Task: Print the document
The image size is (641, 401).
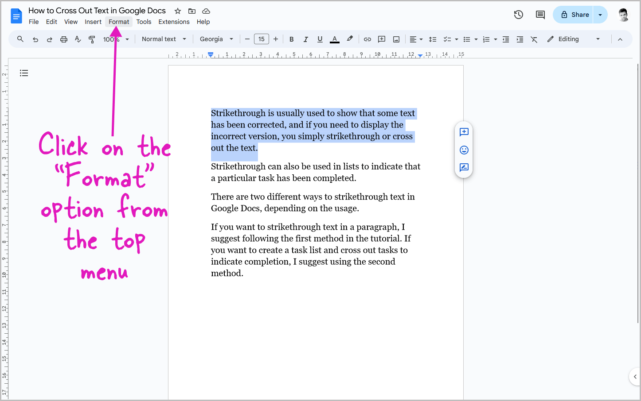Action: (x=64, y=39)
